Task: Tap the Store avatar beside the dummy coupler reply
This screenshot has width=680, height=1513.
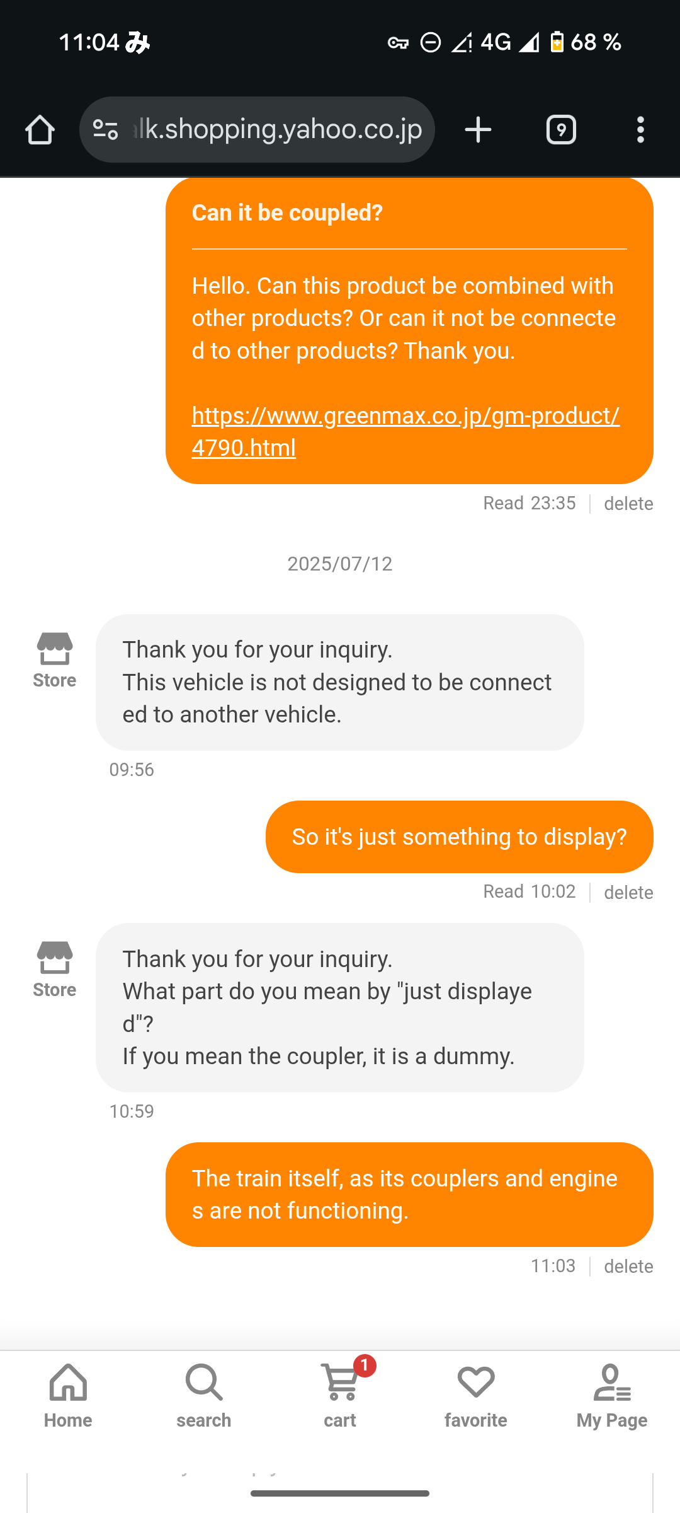Action: click(x=55, y=968)
